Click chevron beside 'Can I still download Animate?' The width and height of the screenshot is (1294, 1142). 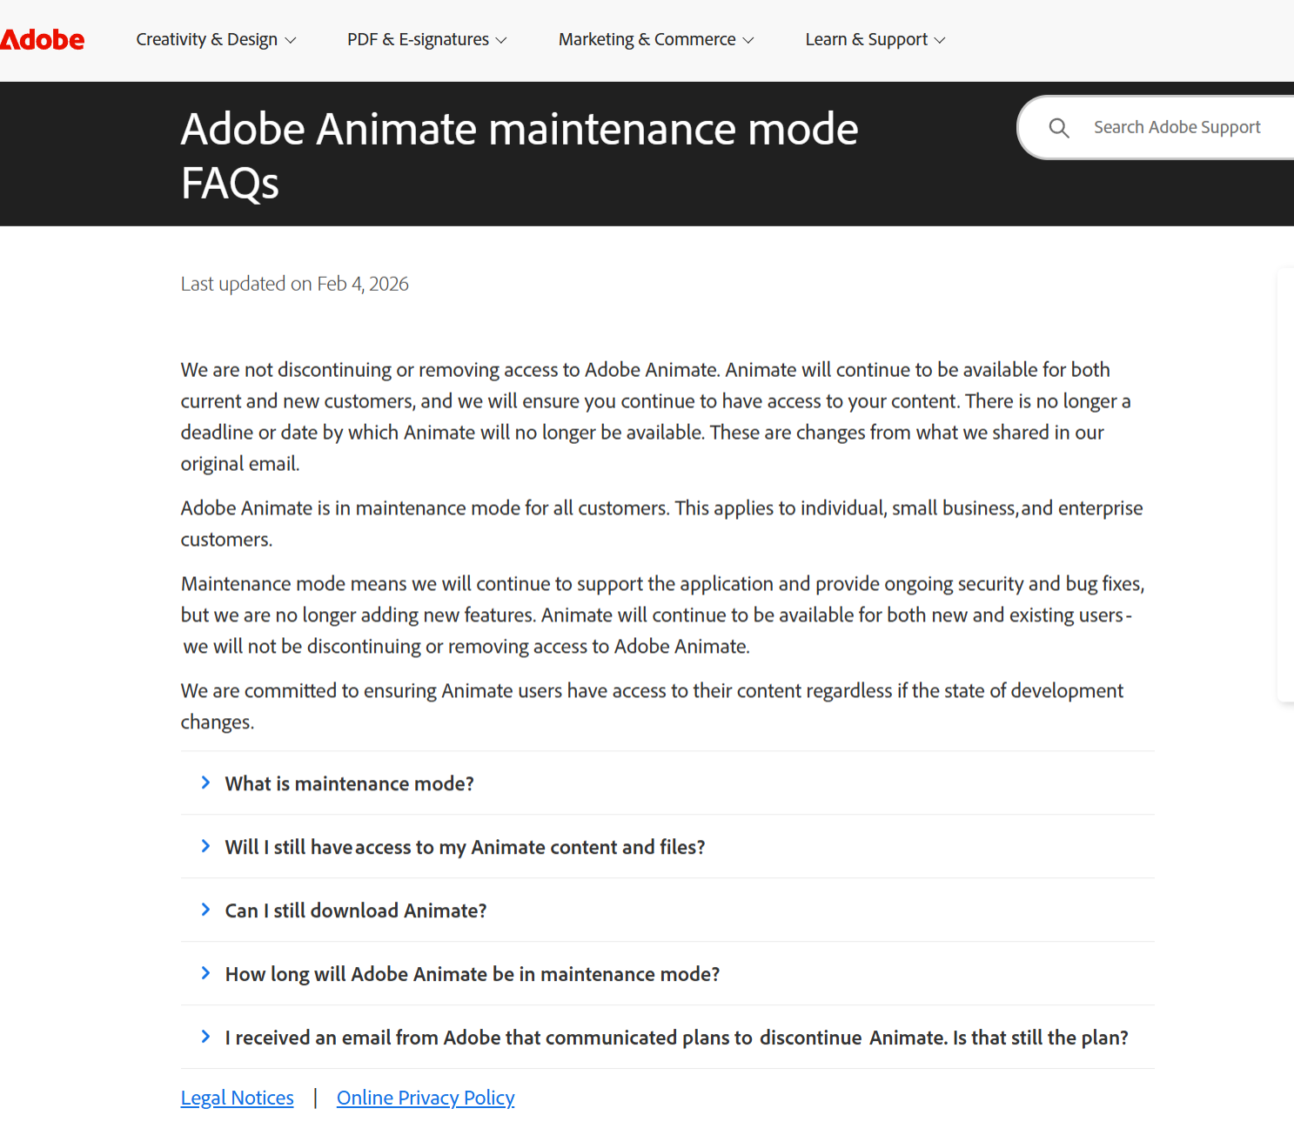pos(205,910)
